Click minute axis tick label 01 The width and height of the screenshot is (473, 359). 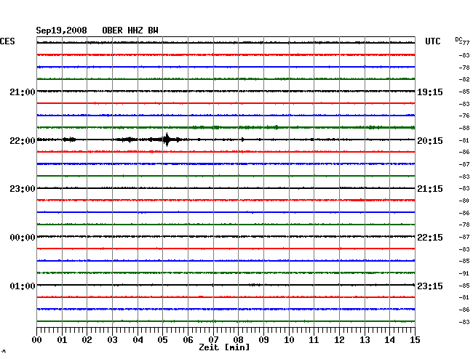coord(62,339)
